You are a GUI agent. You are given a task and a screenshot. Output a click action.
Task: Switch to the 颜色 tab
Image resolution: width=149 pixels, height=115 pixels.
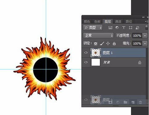coord(87,21)
